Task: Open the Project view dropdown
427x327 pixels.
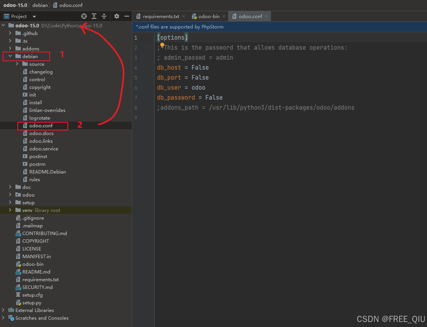Action: click(34, 17)
